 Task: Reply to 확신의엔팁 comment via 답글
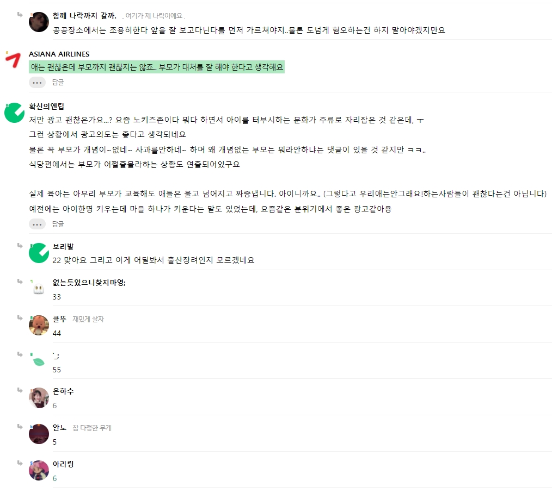pyautogui.click(x=58, y=224)
